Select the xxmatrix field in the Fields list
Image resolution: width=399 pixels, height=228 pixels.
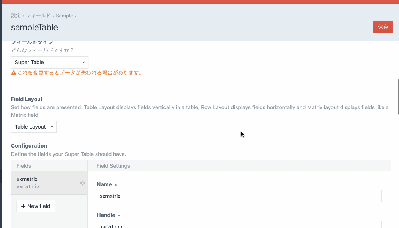click(42, 182)
